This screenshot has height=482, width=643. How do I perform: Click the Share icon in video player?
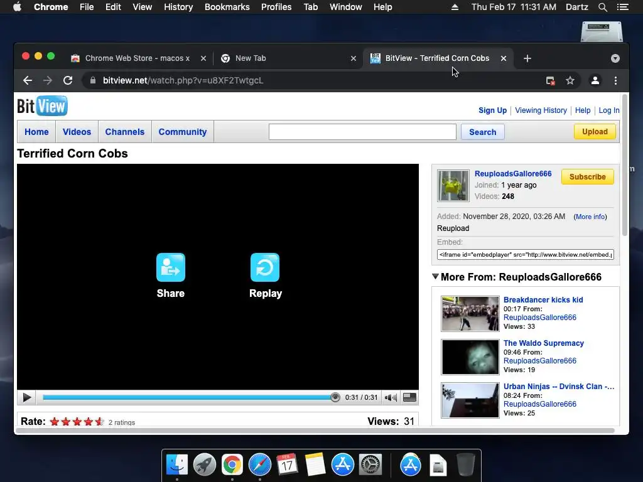(171, 267)
